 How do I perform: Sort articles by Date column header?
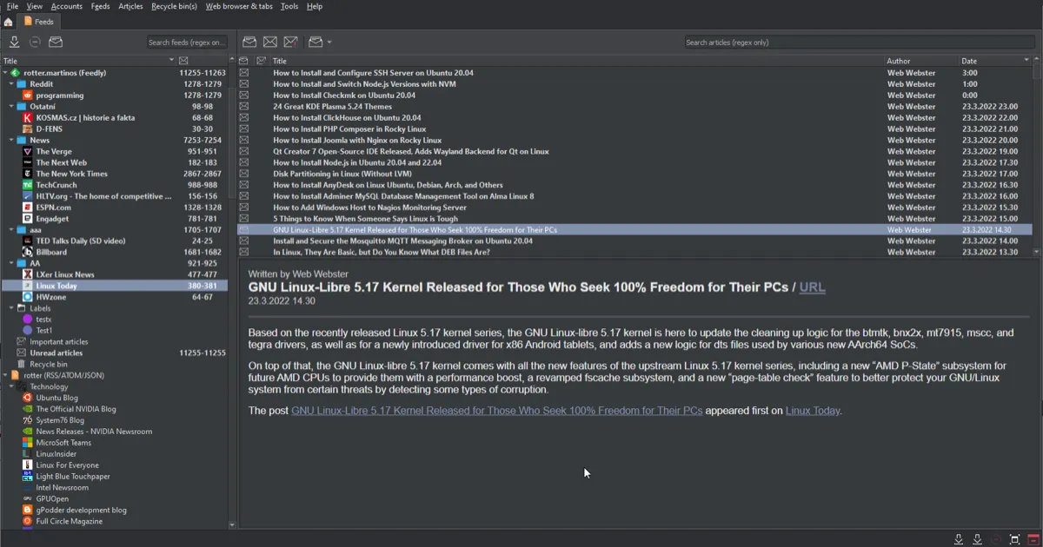point(995,61)
